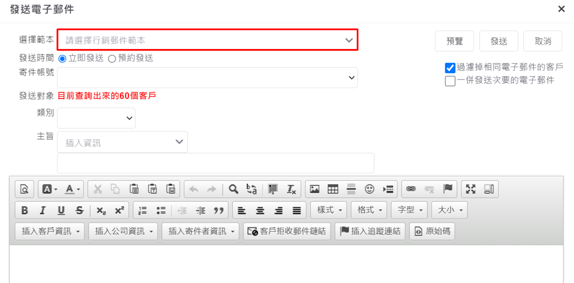Viewport: 574px width, 283px height.
Task: Click the 取消 cancel button
Action: [543, 41]
